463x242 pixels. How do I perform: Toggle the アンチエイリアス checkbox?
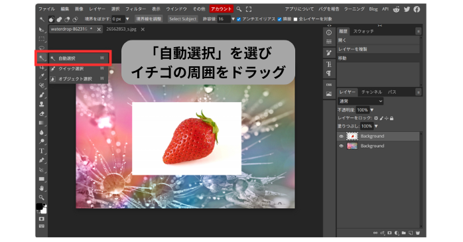click(x=239, y=19)
